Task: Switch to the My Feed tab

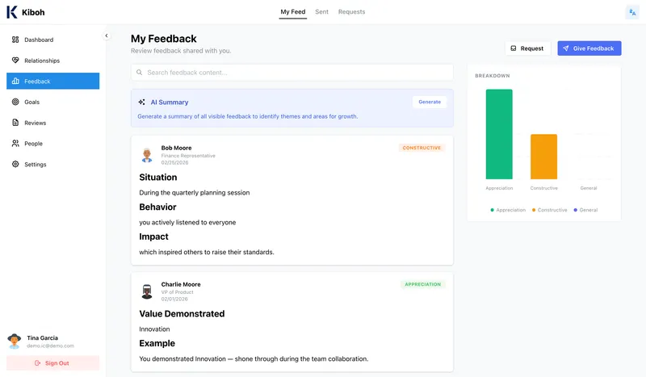Action: click(x=293, y=12)
